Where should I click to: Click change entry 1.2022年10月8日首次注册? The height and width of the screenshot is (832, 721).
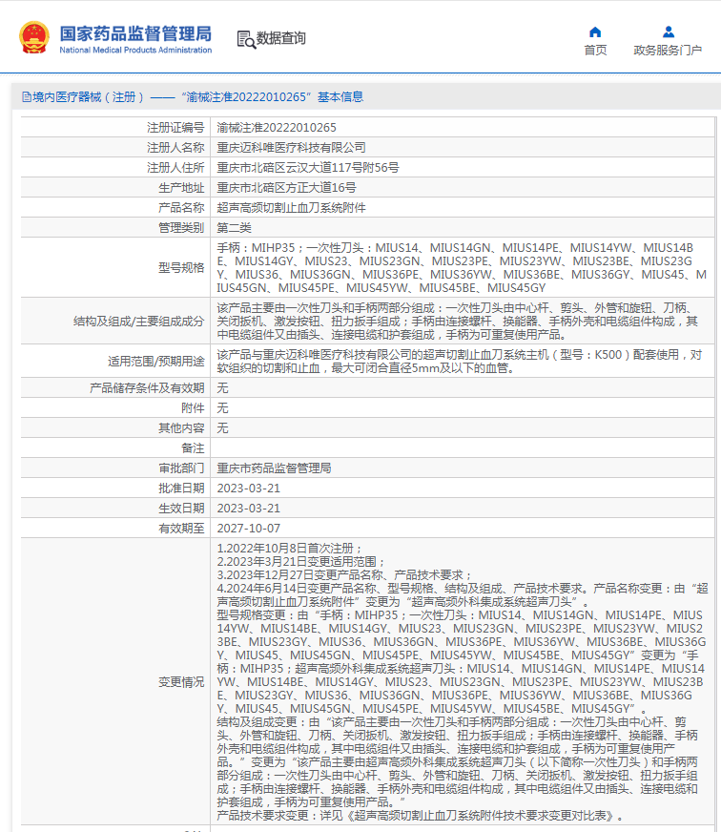click(x=290, y=549)
